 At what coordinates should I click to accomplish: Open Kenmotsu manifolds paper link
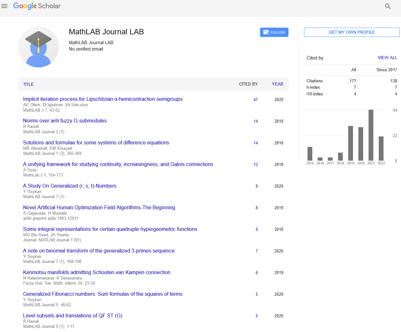click(x=97, y=272)
